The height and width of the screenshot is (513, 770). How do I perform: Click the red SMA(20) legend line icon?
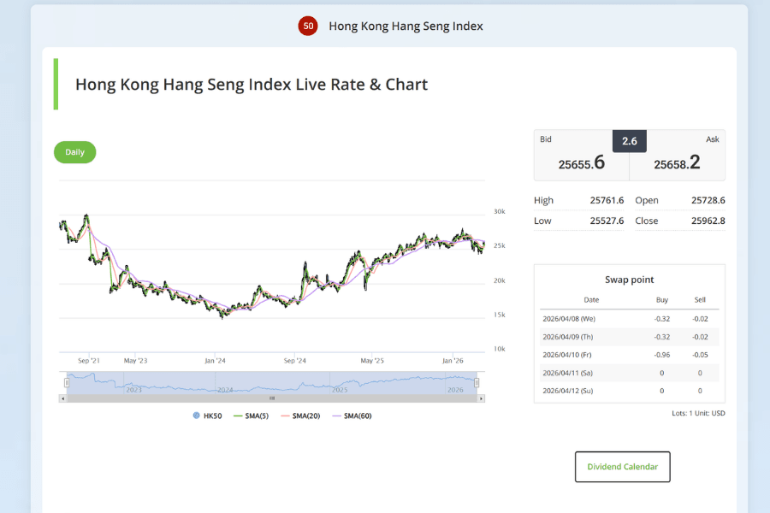(285, 415)
